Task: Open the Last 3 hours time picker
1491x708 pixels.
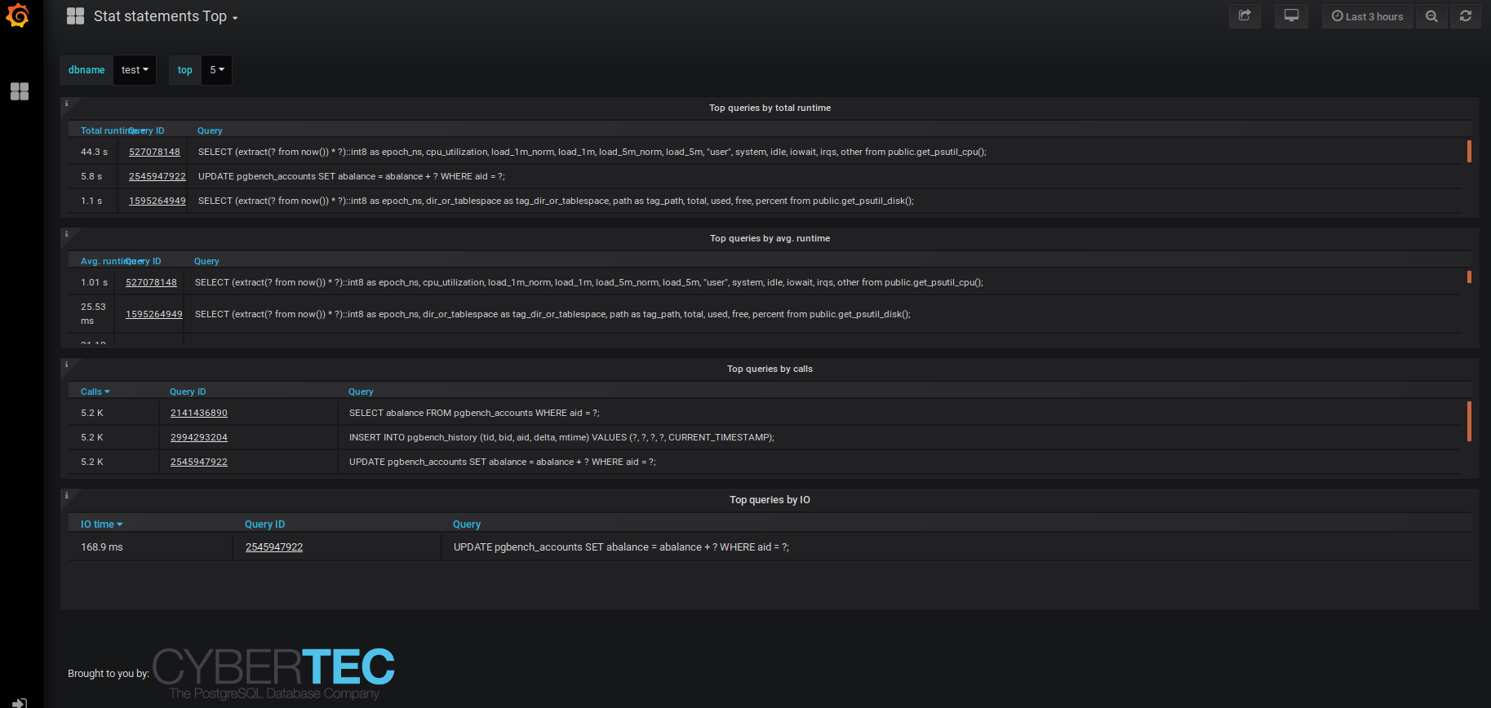Action: pos(1367,16)
